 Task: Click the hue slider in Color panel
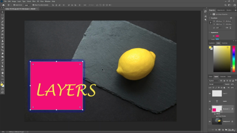click(x=234, y=59)
